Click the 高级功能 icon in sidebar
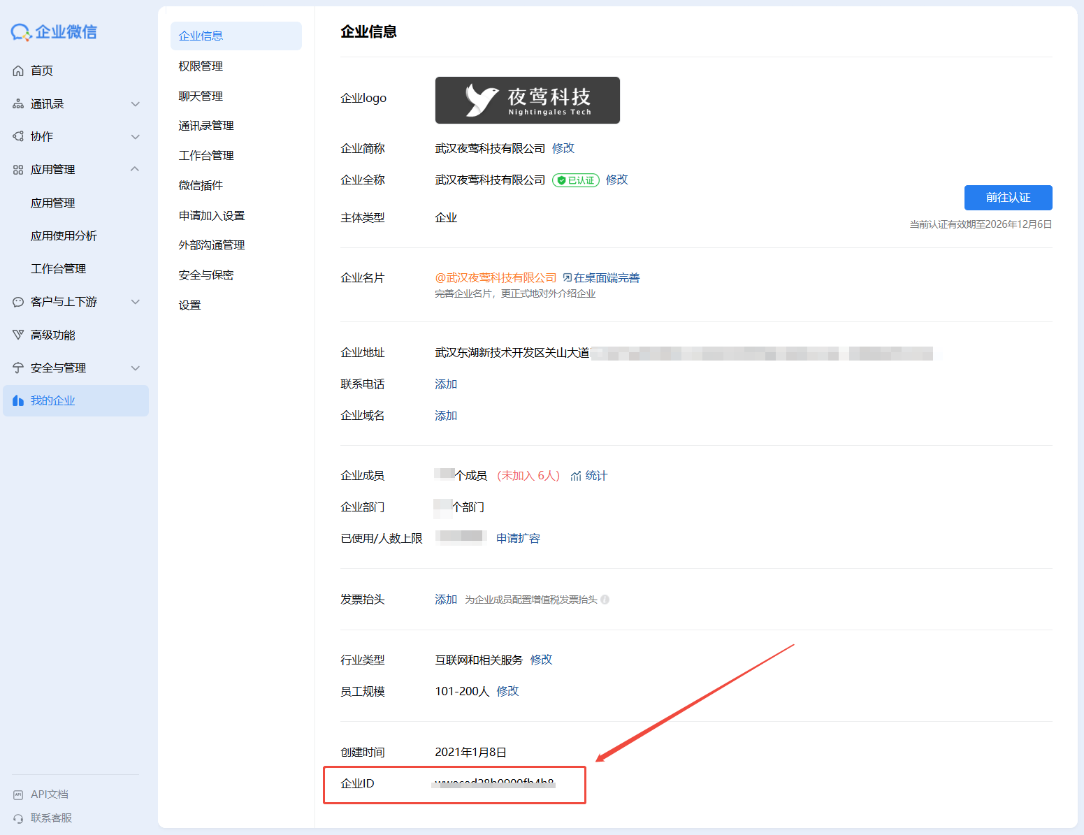This screenshot has width=1084, height=835. click(x=18, y=335)
